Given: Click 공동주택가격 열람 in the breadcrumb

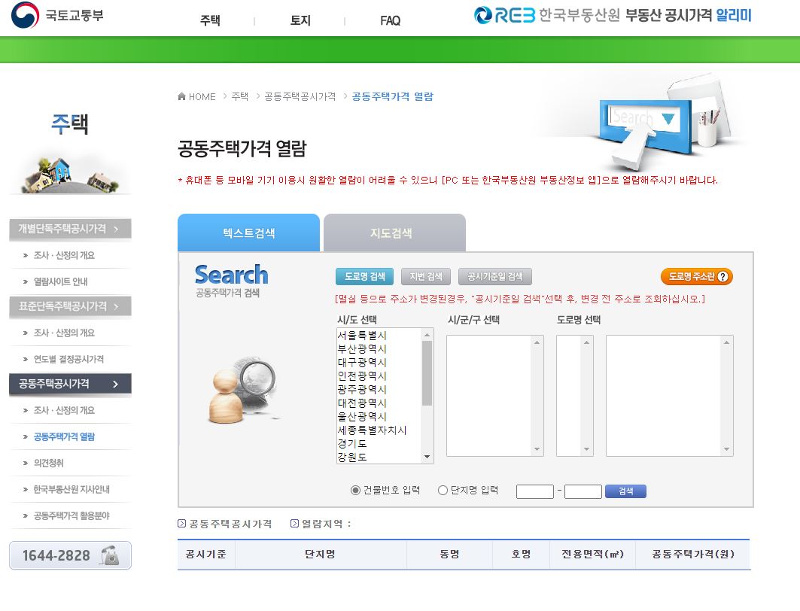Looking at the screenshot, I should click(392, 96).
